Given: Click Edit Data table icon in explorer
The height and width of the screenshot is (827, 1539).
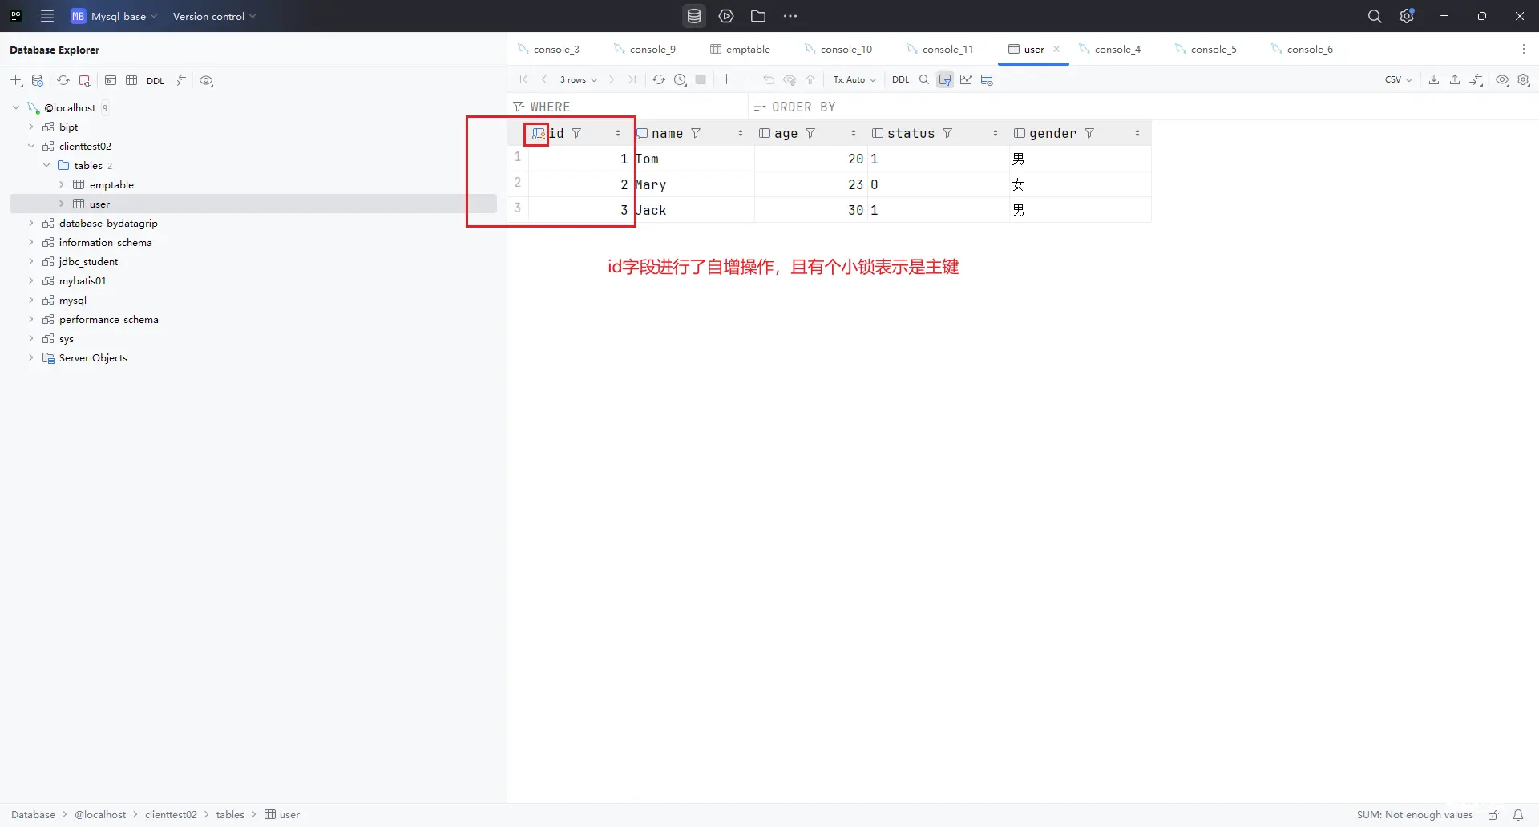Looking at the screenshot, I should click(x=131, y=80).
